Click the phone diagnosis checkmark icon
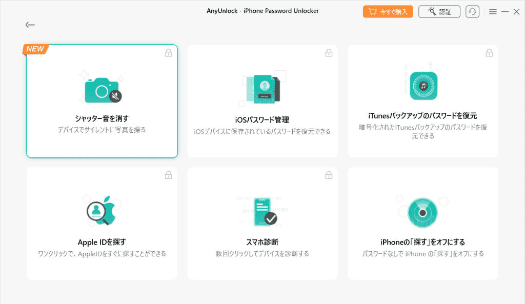 click(265, 212)
